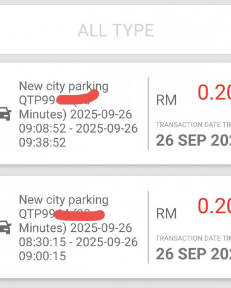The height and width of the screenshot is (288, 231).
Task: Tap TRANSACTION DATE TIME label in second card
Action: point(193,238)
